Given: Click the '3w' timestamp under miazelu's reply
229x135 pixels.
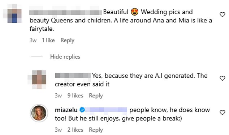Looking at the screenshot, I should [x=58, y=130].
